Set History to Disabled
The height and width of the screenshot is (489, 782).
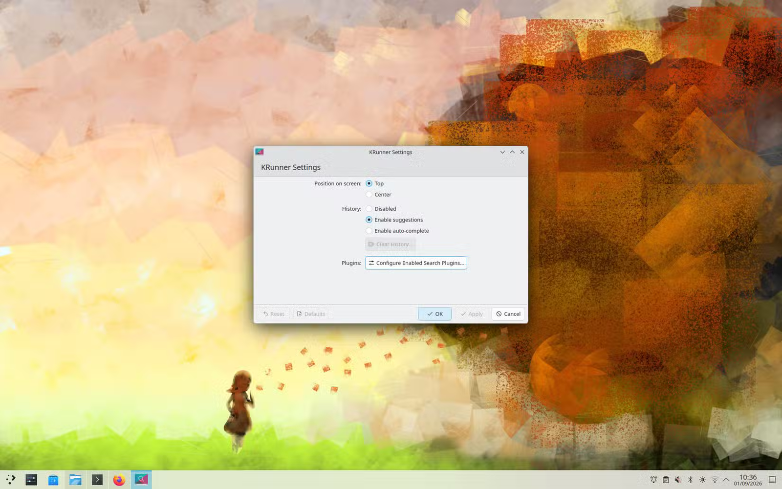381,209
